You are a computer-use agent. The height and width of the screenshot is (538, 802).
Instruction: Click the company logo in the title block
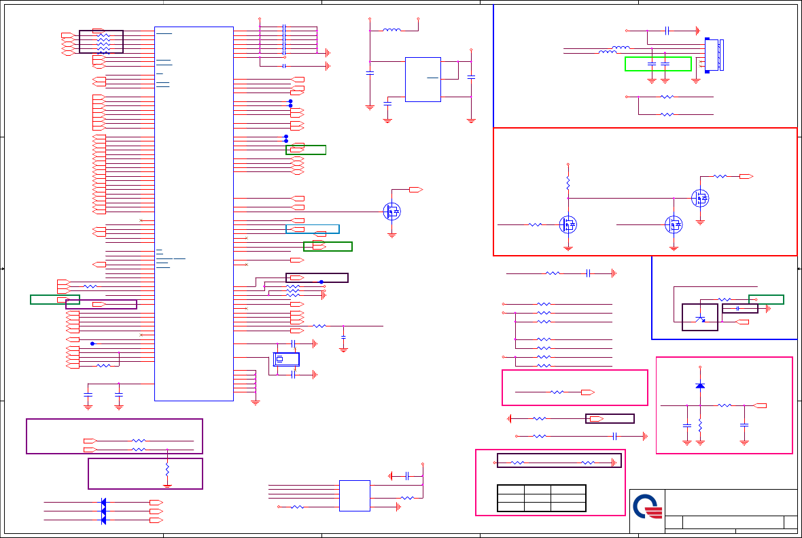point(648,507)
